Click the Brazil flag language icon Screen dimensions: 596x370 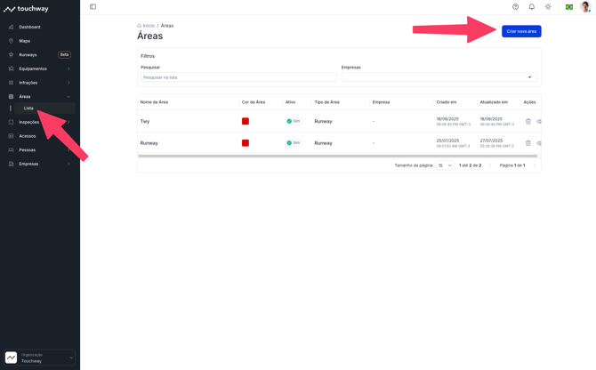[569, 7]
